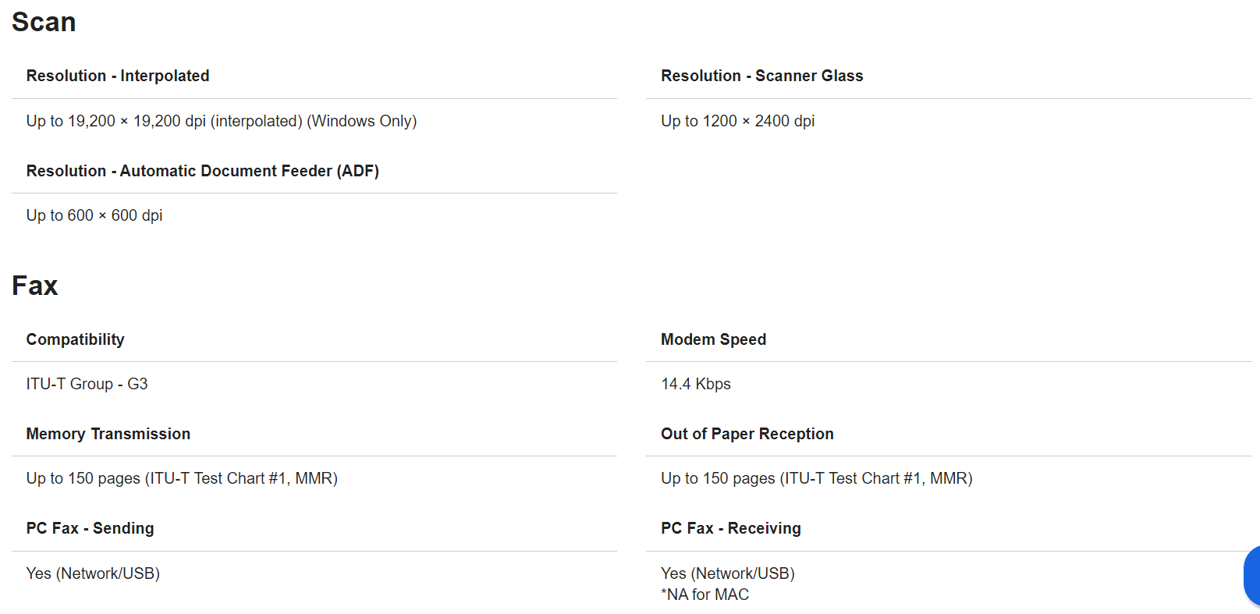This screenshot has width=1260, height=614.
Task: Click the 19,200 × 19,200 dpi interpolated value
Action: [221, 121]
